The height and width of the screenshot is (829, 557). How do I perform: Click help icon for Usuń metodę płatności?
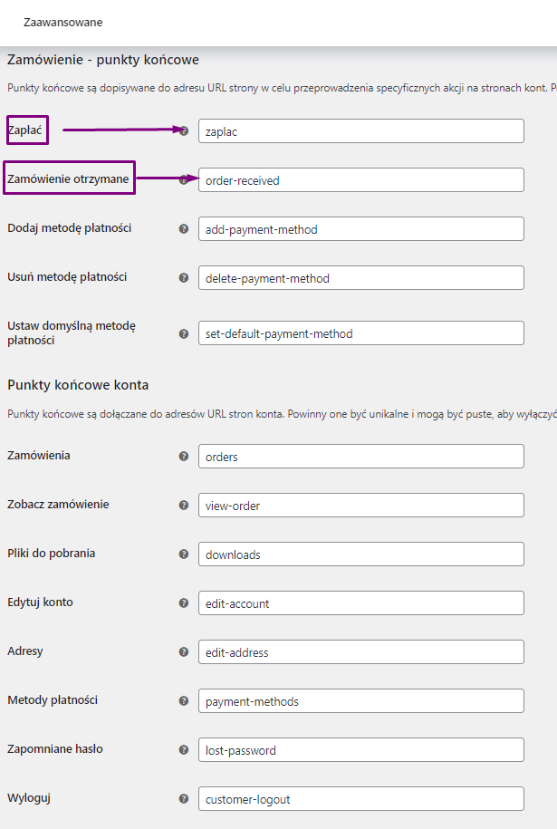point(184,278)
